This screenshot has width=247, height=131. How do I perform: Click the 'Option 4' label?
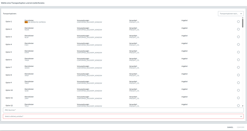pos(9,45)
